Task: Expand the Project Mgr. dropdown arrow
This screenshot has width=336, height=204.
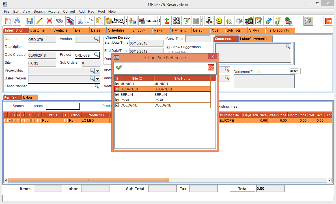Action: click(x=97, y=71)
